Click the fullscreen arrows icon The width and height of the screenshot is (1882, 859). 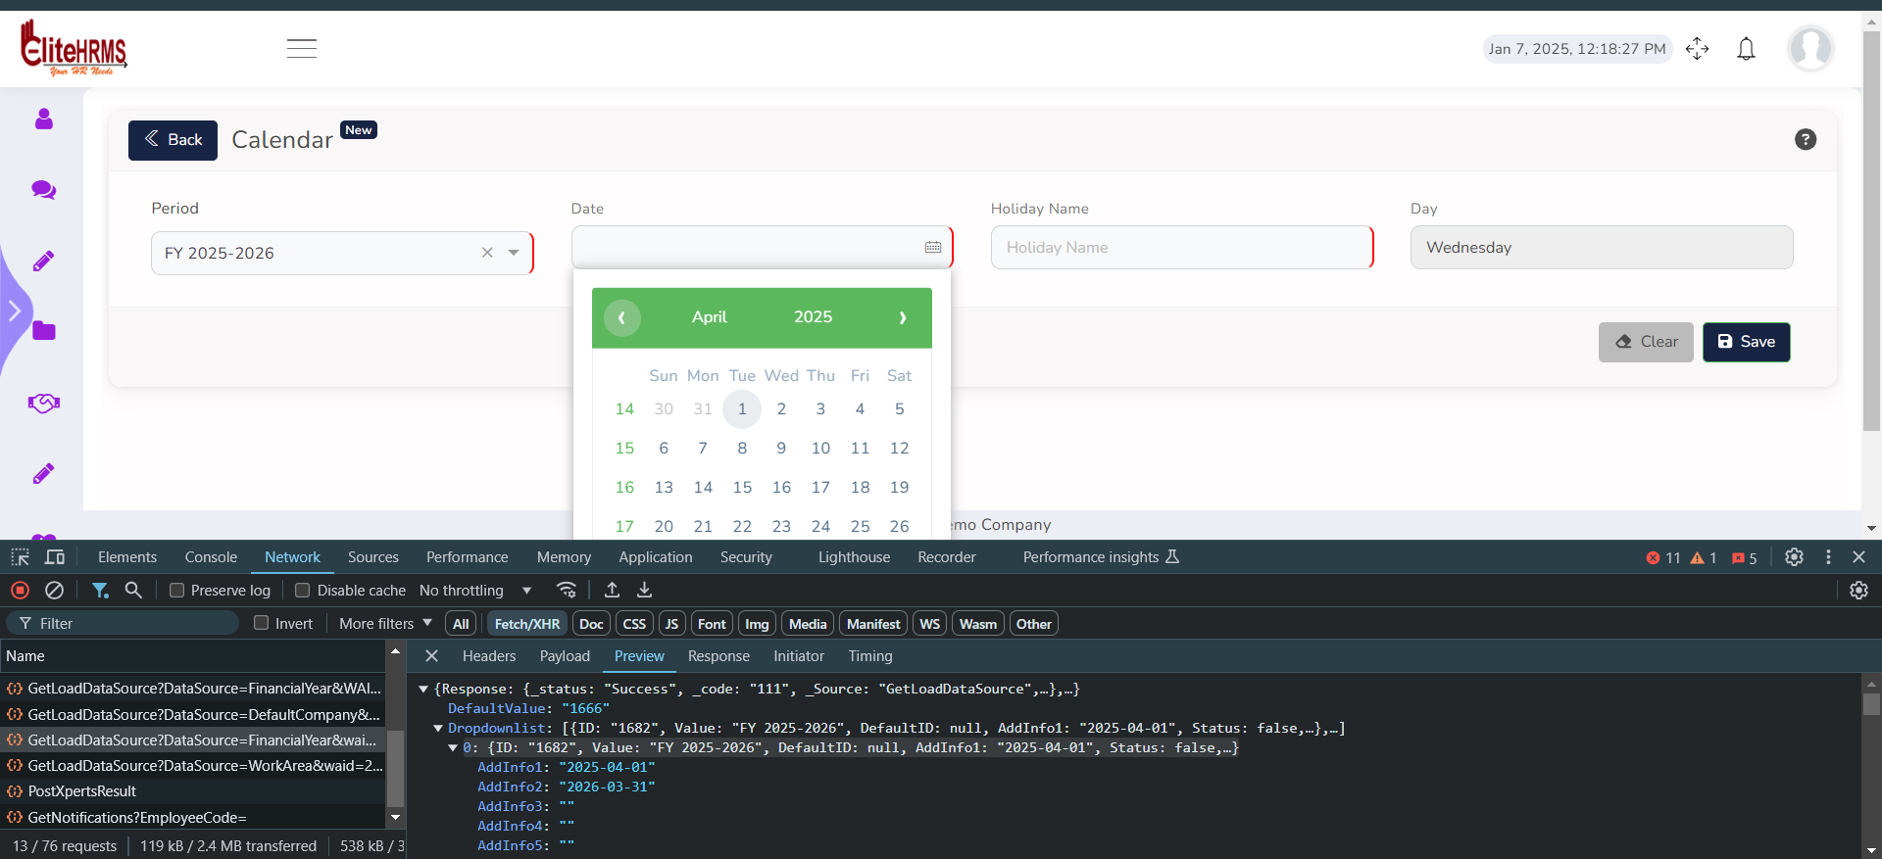pyautogui.click(x=1697, y=49)
